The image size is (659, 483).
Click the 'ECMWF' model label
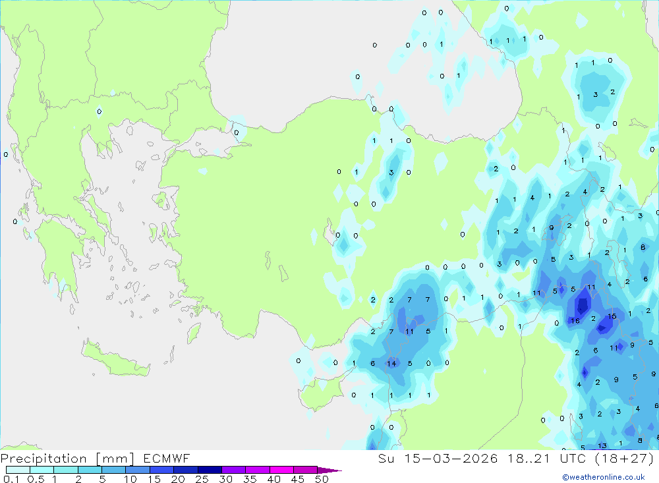[167, 458]
